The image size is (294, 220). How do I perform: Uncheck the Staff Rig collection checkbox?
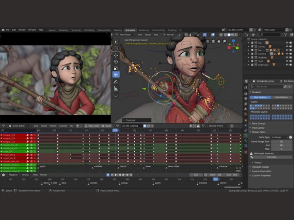pos(252,58)
